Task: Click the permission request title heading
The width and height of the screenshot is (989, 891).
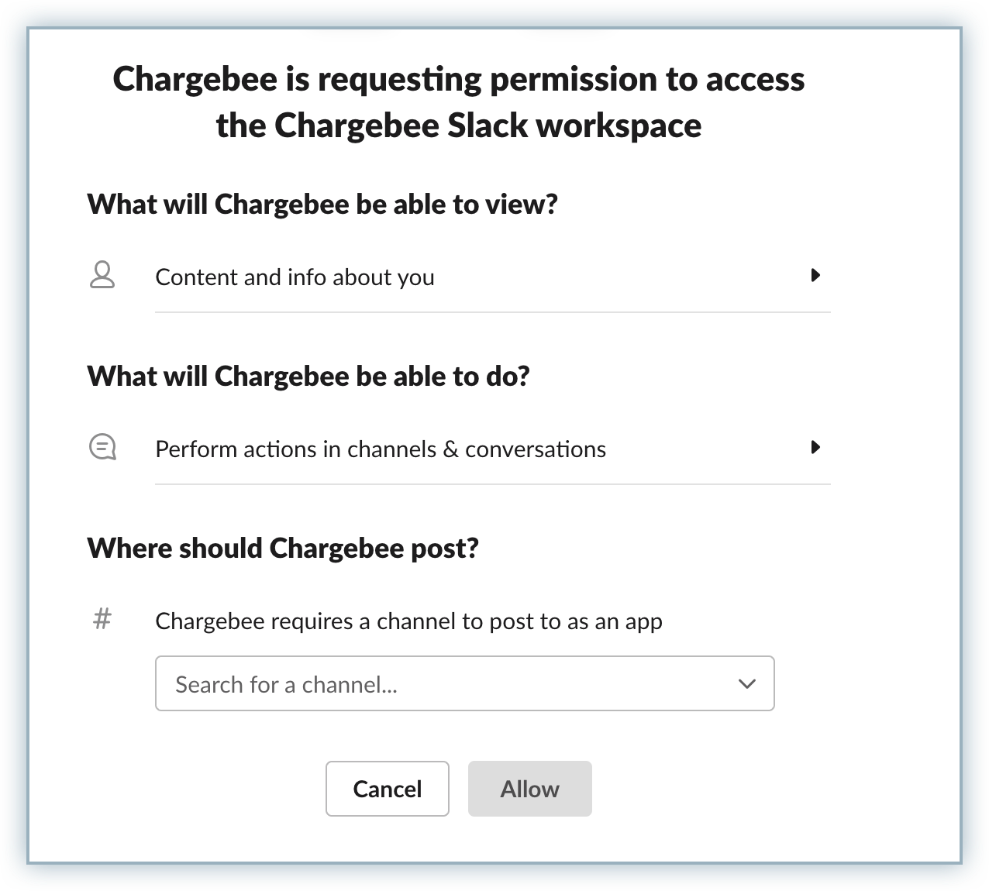Action: pyautogui.click(x=459, y=101)
